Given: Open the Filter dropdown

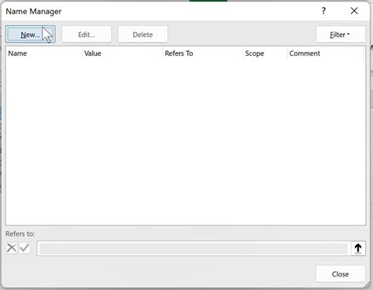Looking at the screenshot, I should tap(341, 35).
